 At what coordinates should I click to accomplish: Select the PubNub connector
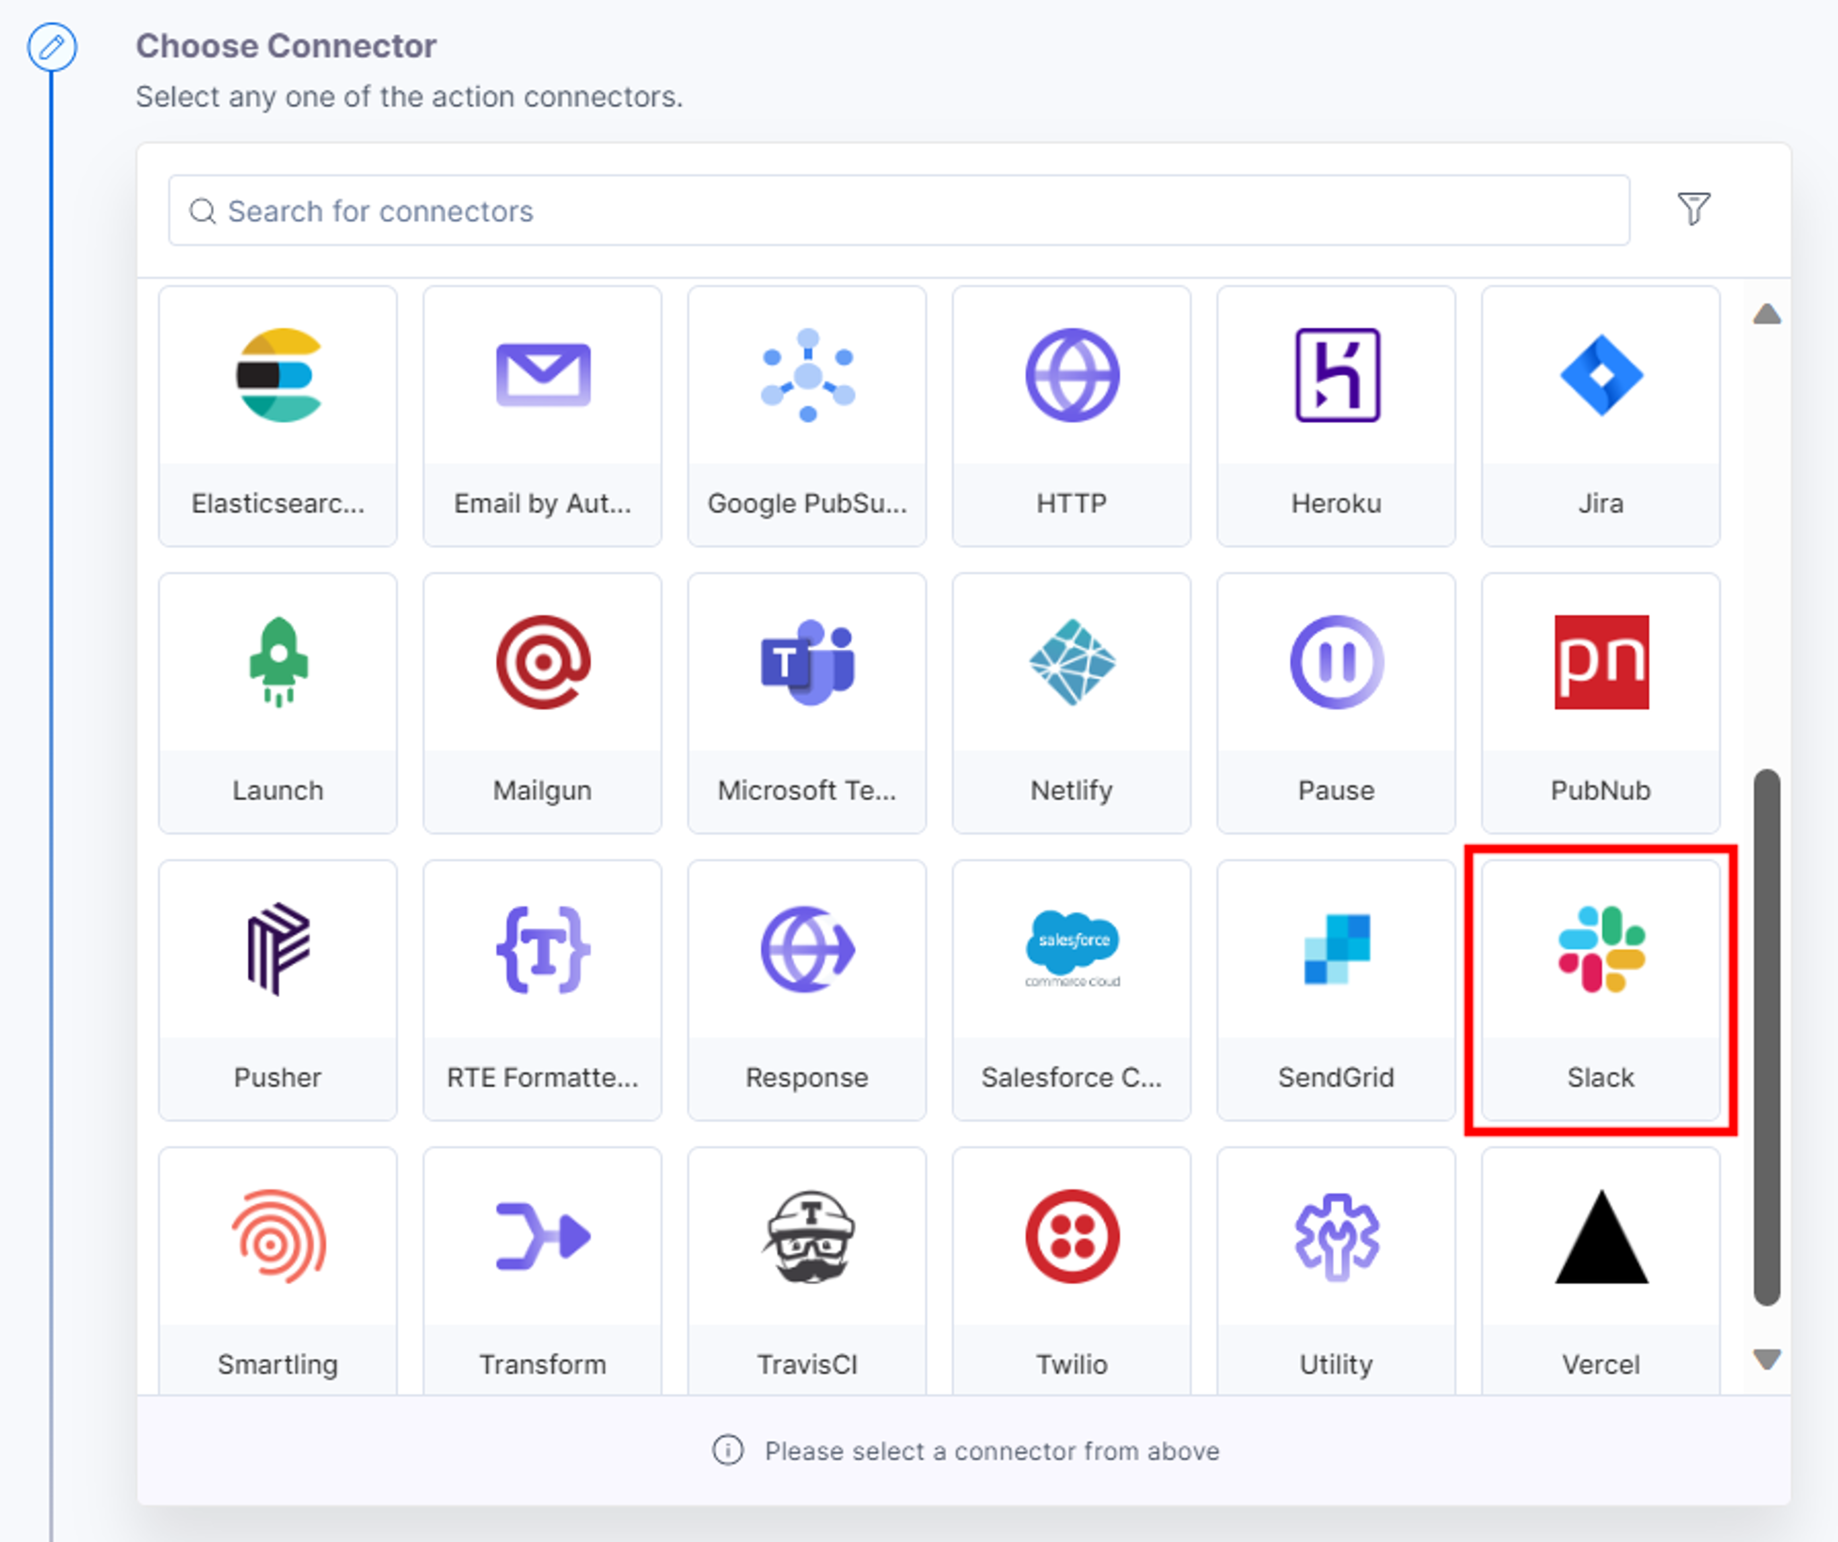click(x=1601, y=703)
